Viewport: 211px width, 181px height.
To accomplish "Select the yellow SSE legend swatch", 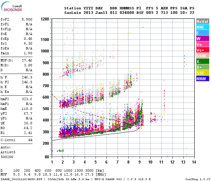I will 203,73.
